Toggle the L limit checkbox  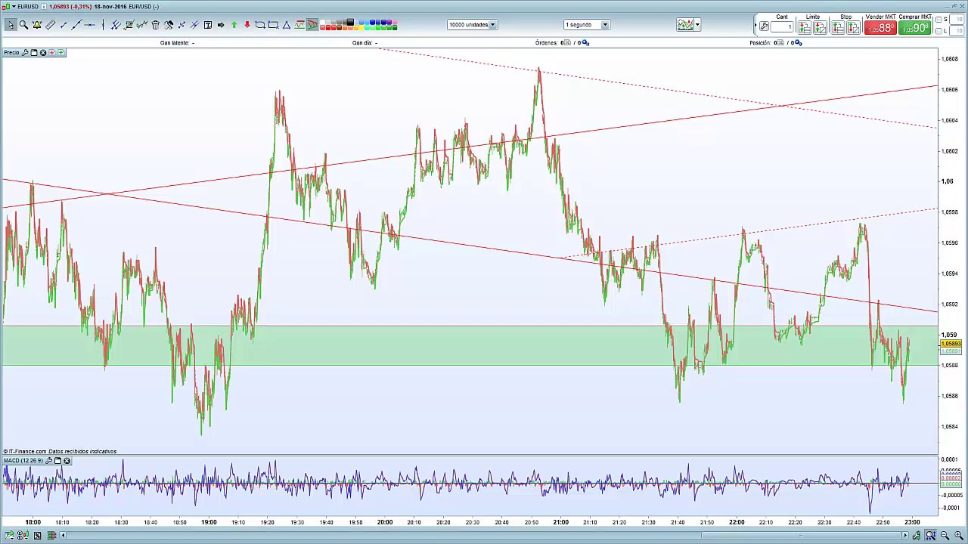pos(939,31)
